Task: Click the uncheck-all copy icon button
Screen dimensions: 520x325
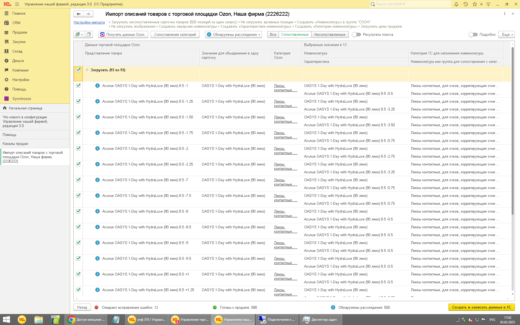Action: coord(89,34)
